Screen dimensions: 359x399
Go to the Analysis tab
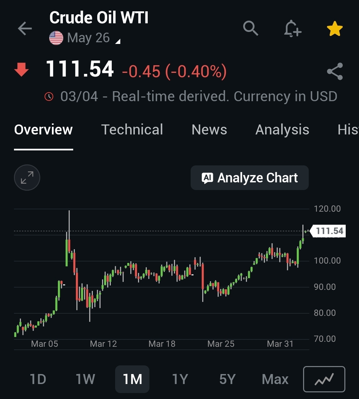click(282, 130)
